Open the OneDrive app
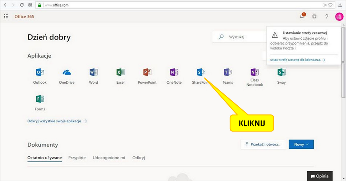346x181 pixels. [x=67, y=76]
